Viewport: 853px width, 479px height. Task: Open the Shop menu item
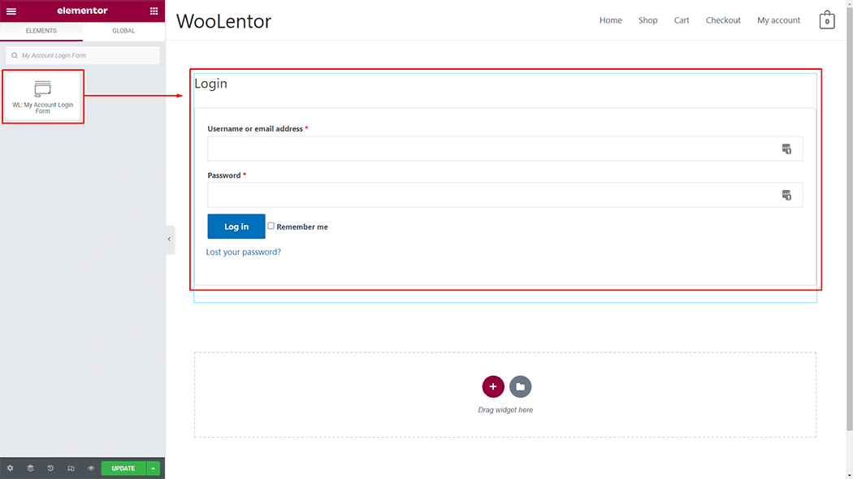coord(647,20)
